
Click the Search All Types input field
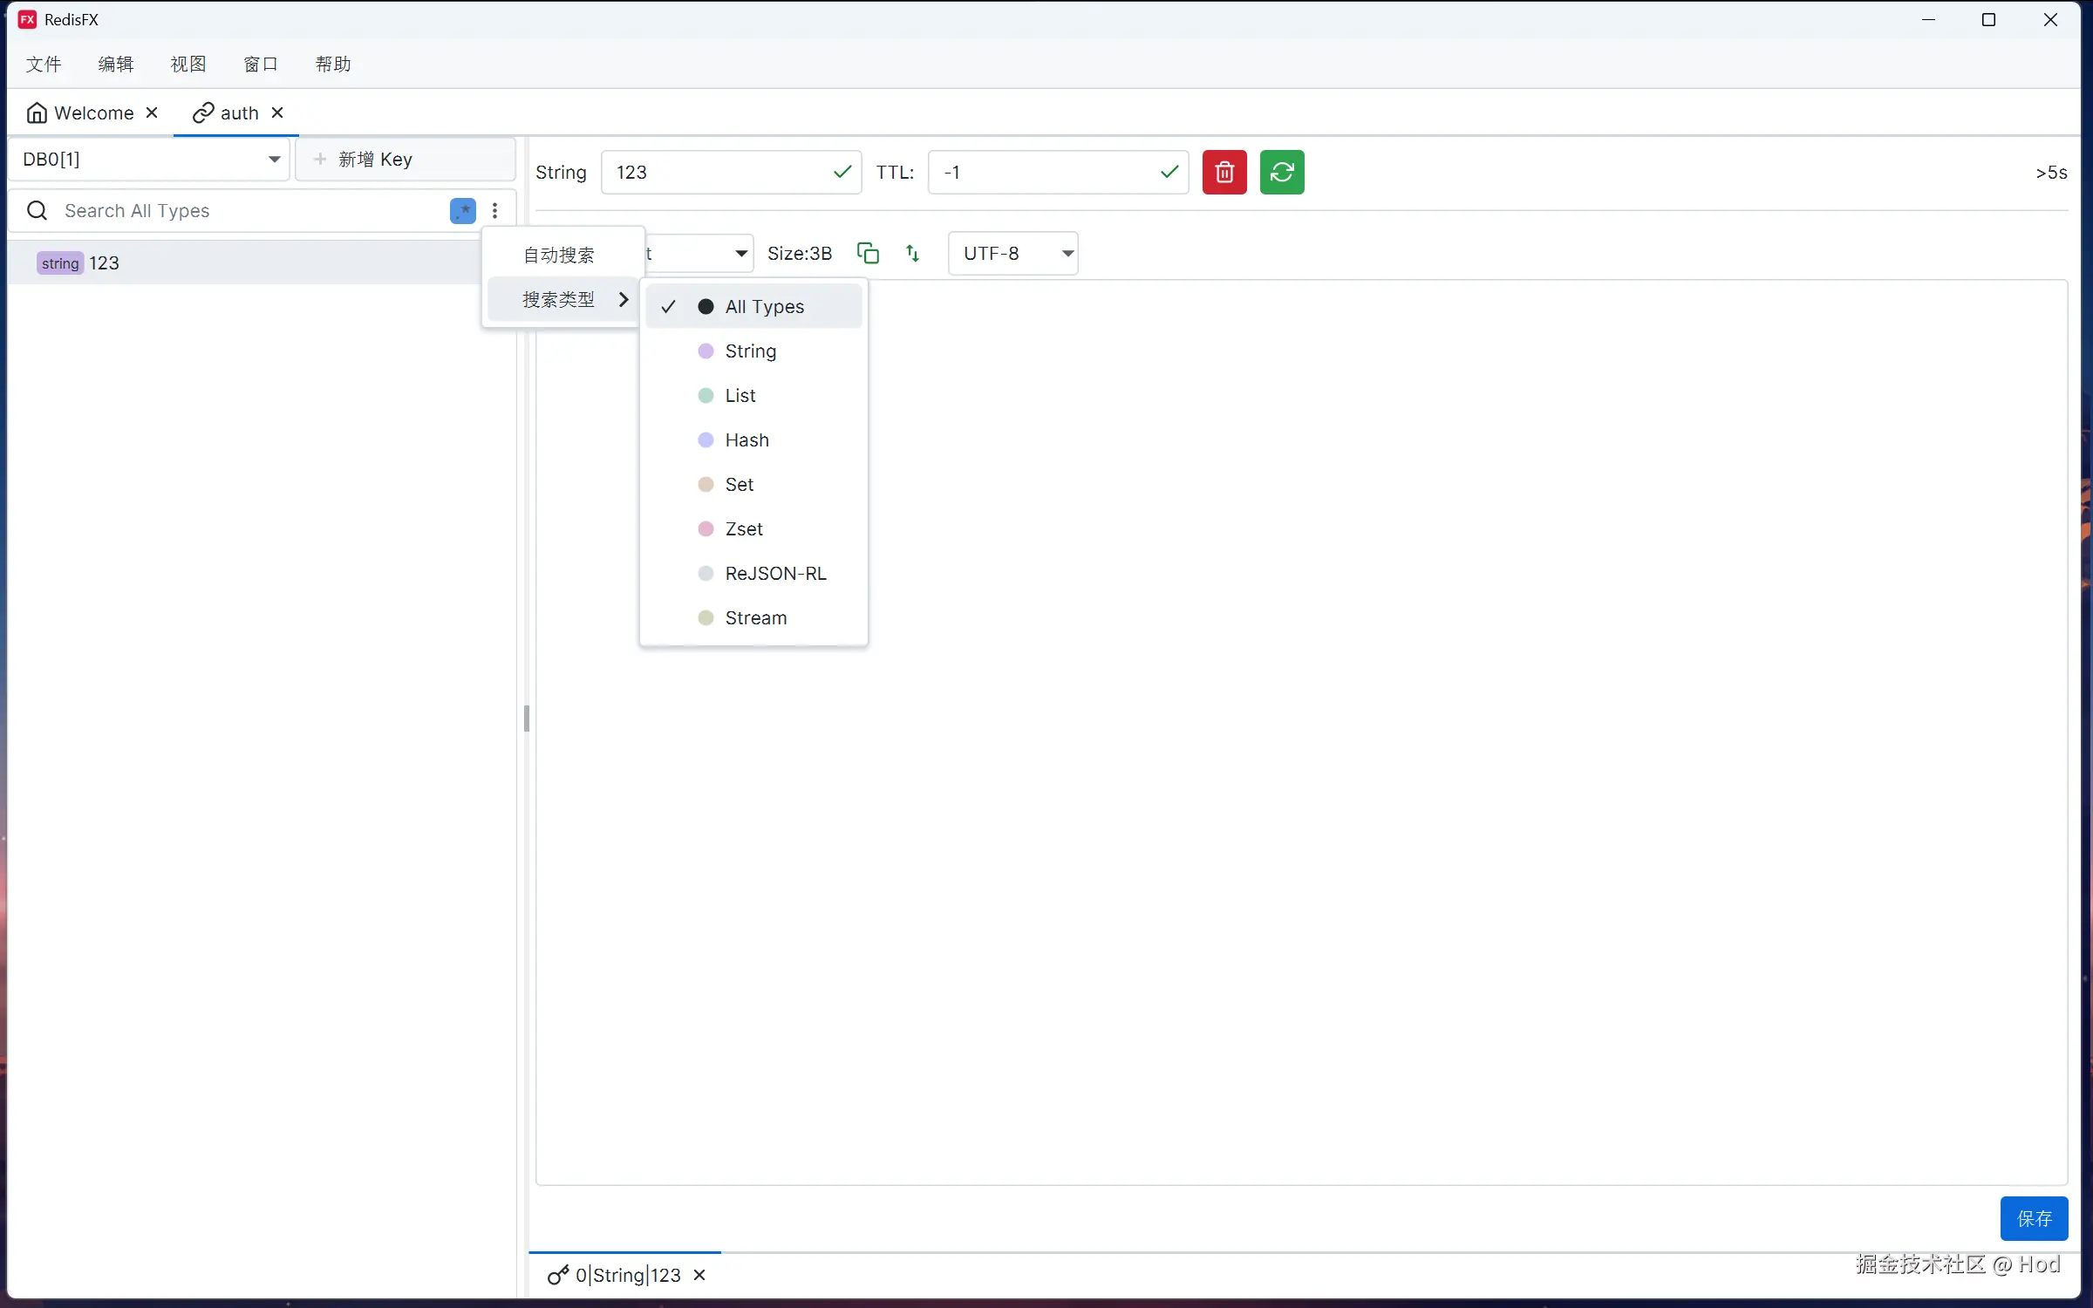244,210
